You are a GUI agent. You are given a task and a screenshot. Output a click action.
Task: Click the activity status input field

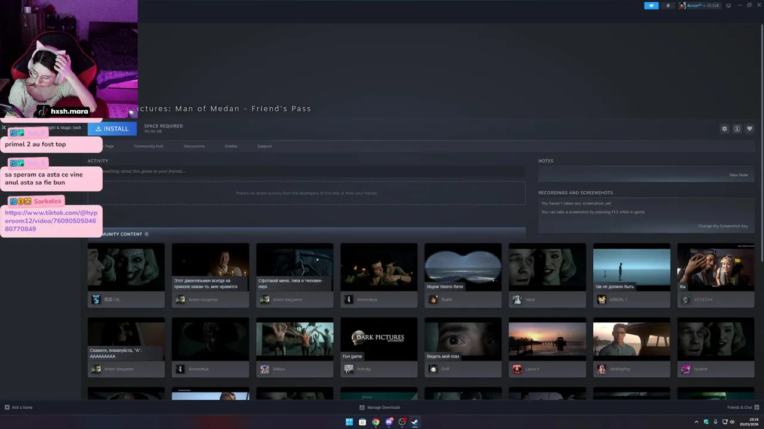[306, 172]
